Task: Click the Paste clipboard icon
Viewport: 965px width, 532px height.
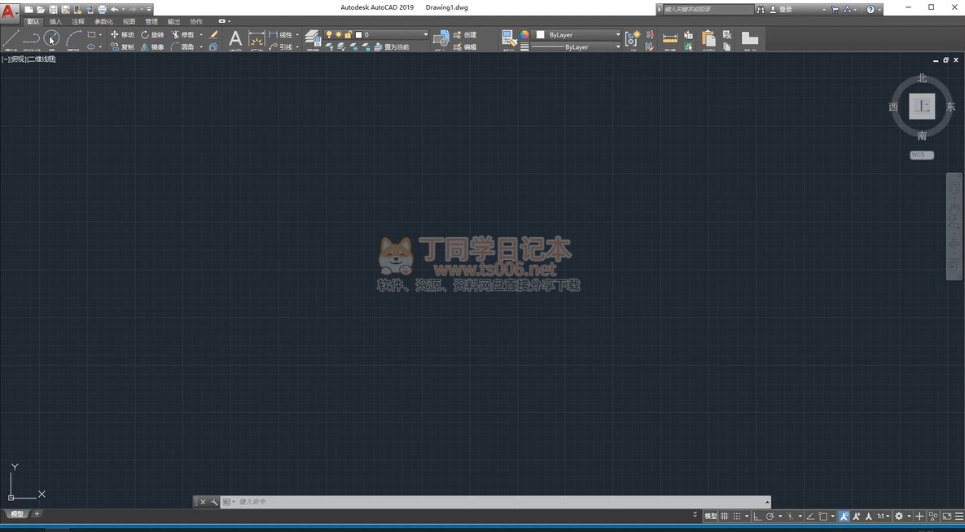Action: coord(708,38)
